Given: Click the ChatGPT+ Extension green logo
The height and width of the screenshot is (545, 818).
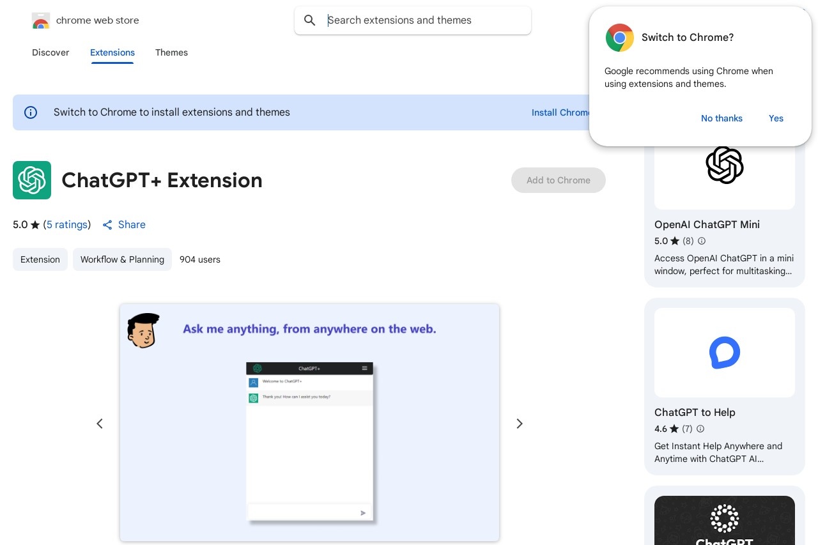Looking at the screenshot, I should [x=32, y=180].
